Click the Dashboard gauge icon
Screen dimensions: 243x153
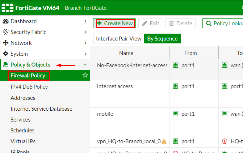(x=5, y=21)
